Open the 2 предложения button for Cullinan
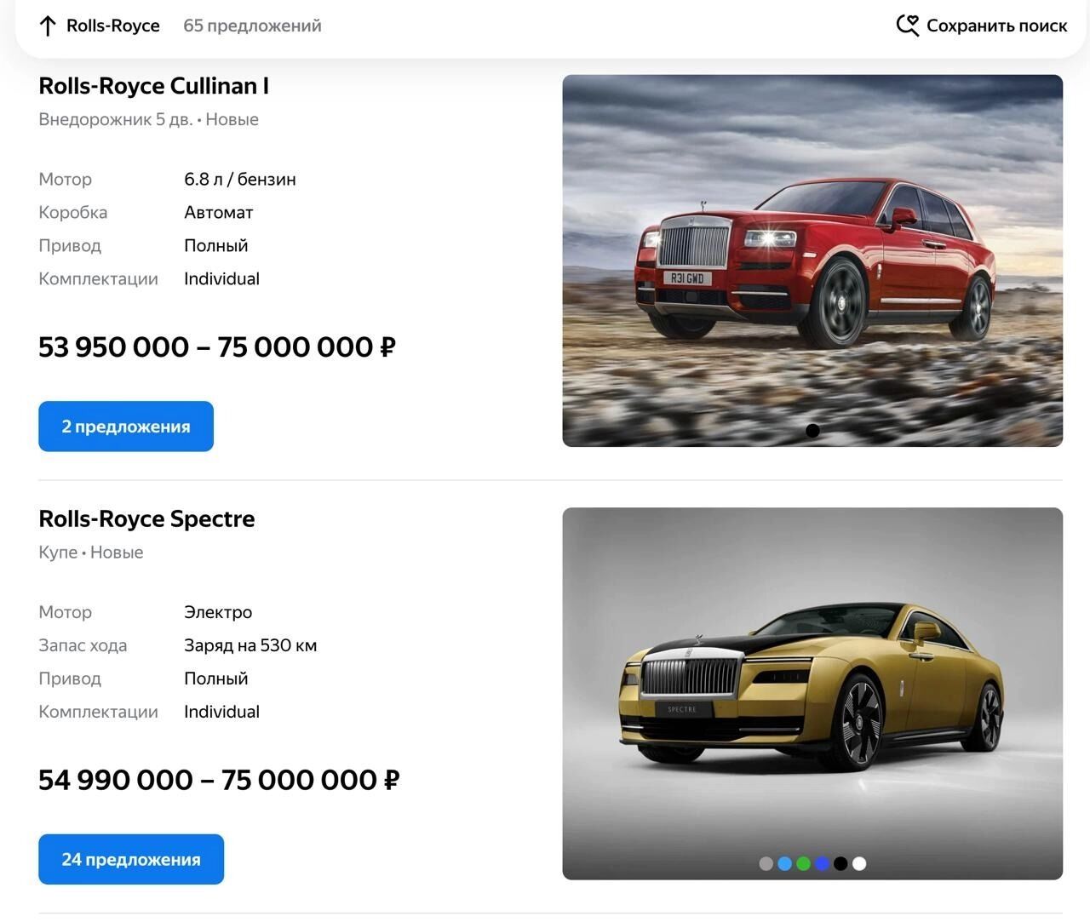The width and height of the screenshot is (1090, 922). 126,427
